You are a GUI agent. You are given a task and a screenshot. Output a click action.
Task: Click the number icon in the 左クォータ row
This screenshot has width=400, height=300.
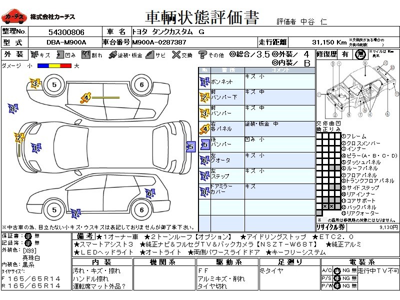point(204,160)
